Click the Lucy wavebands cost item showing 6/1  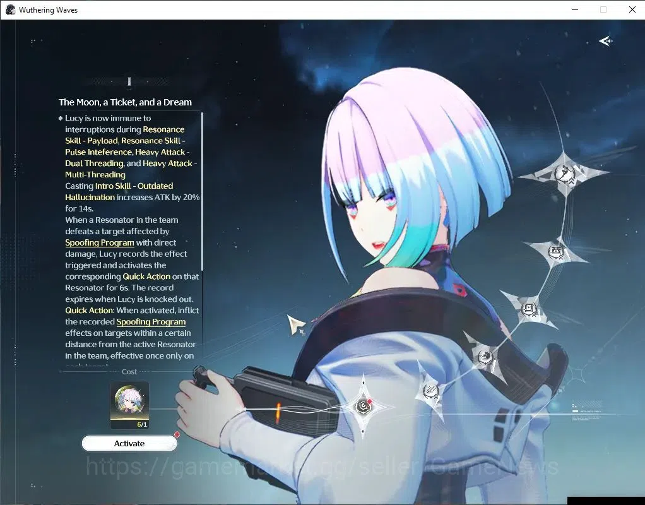129,405
